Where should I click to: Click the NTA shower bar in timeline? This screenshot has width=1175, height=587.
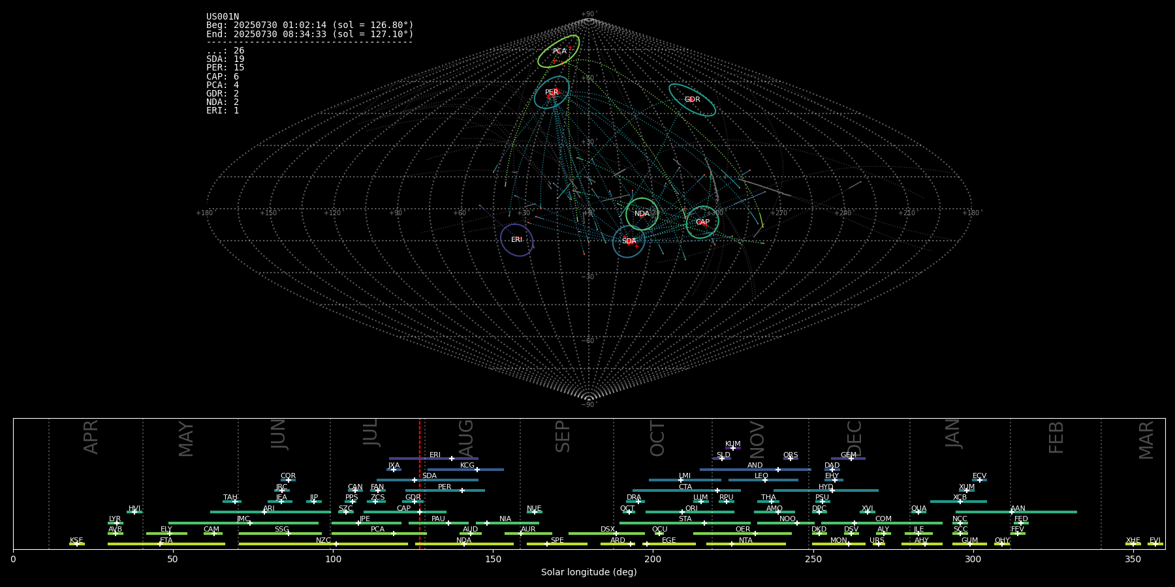click(x=745, y=543)
